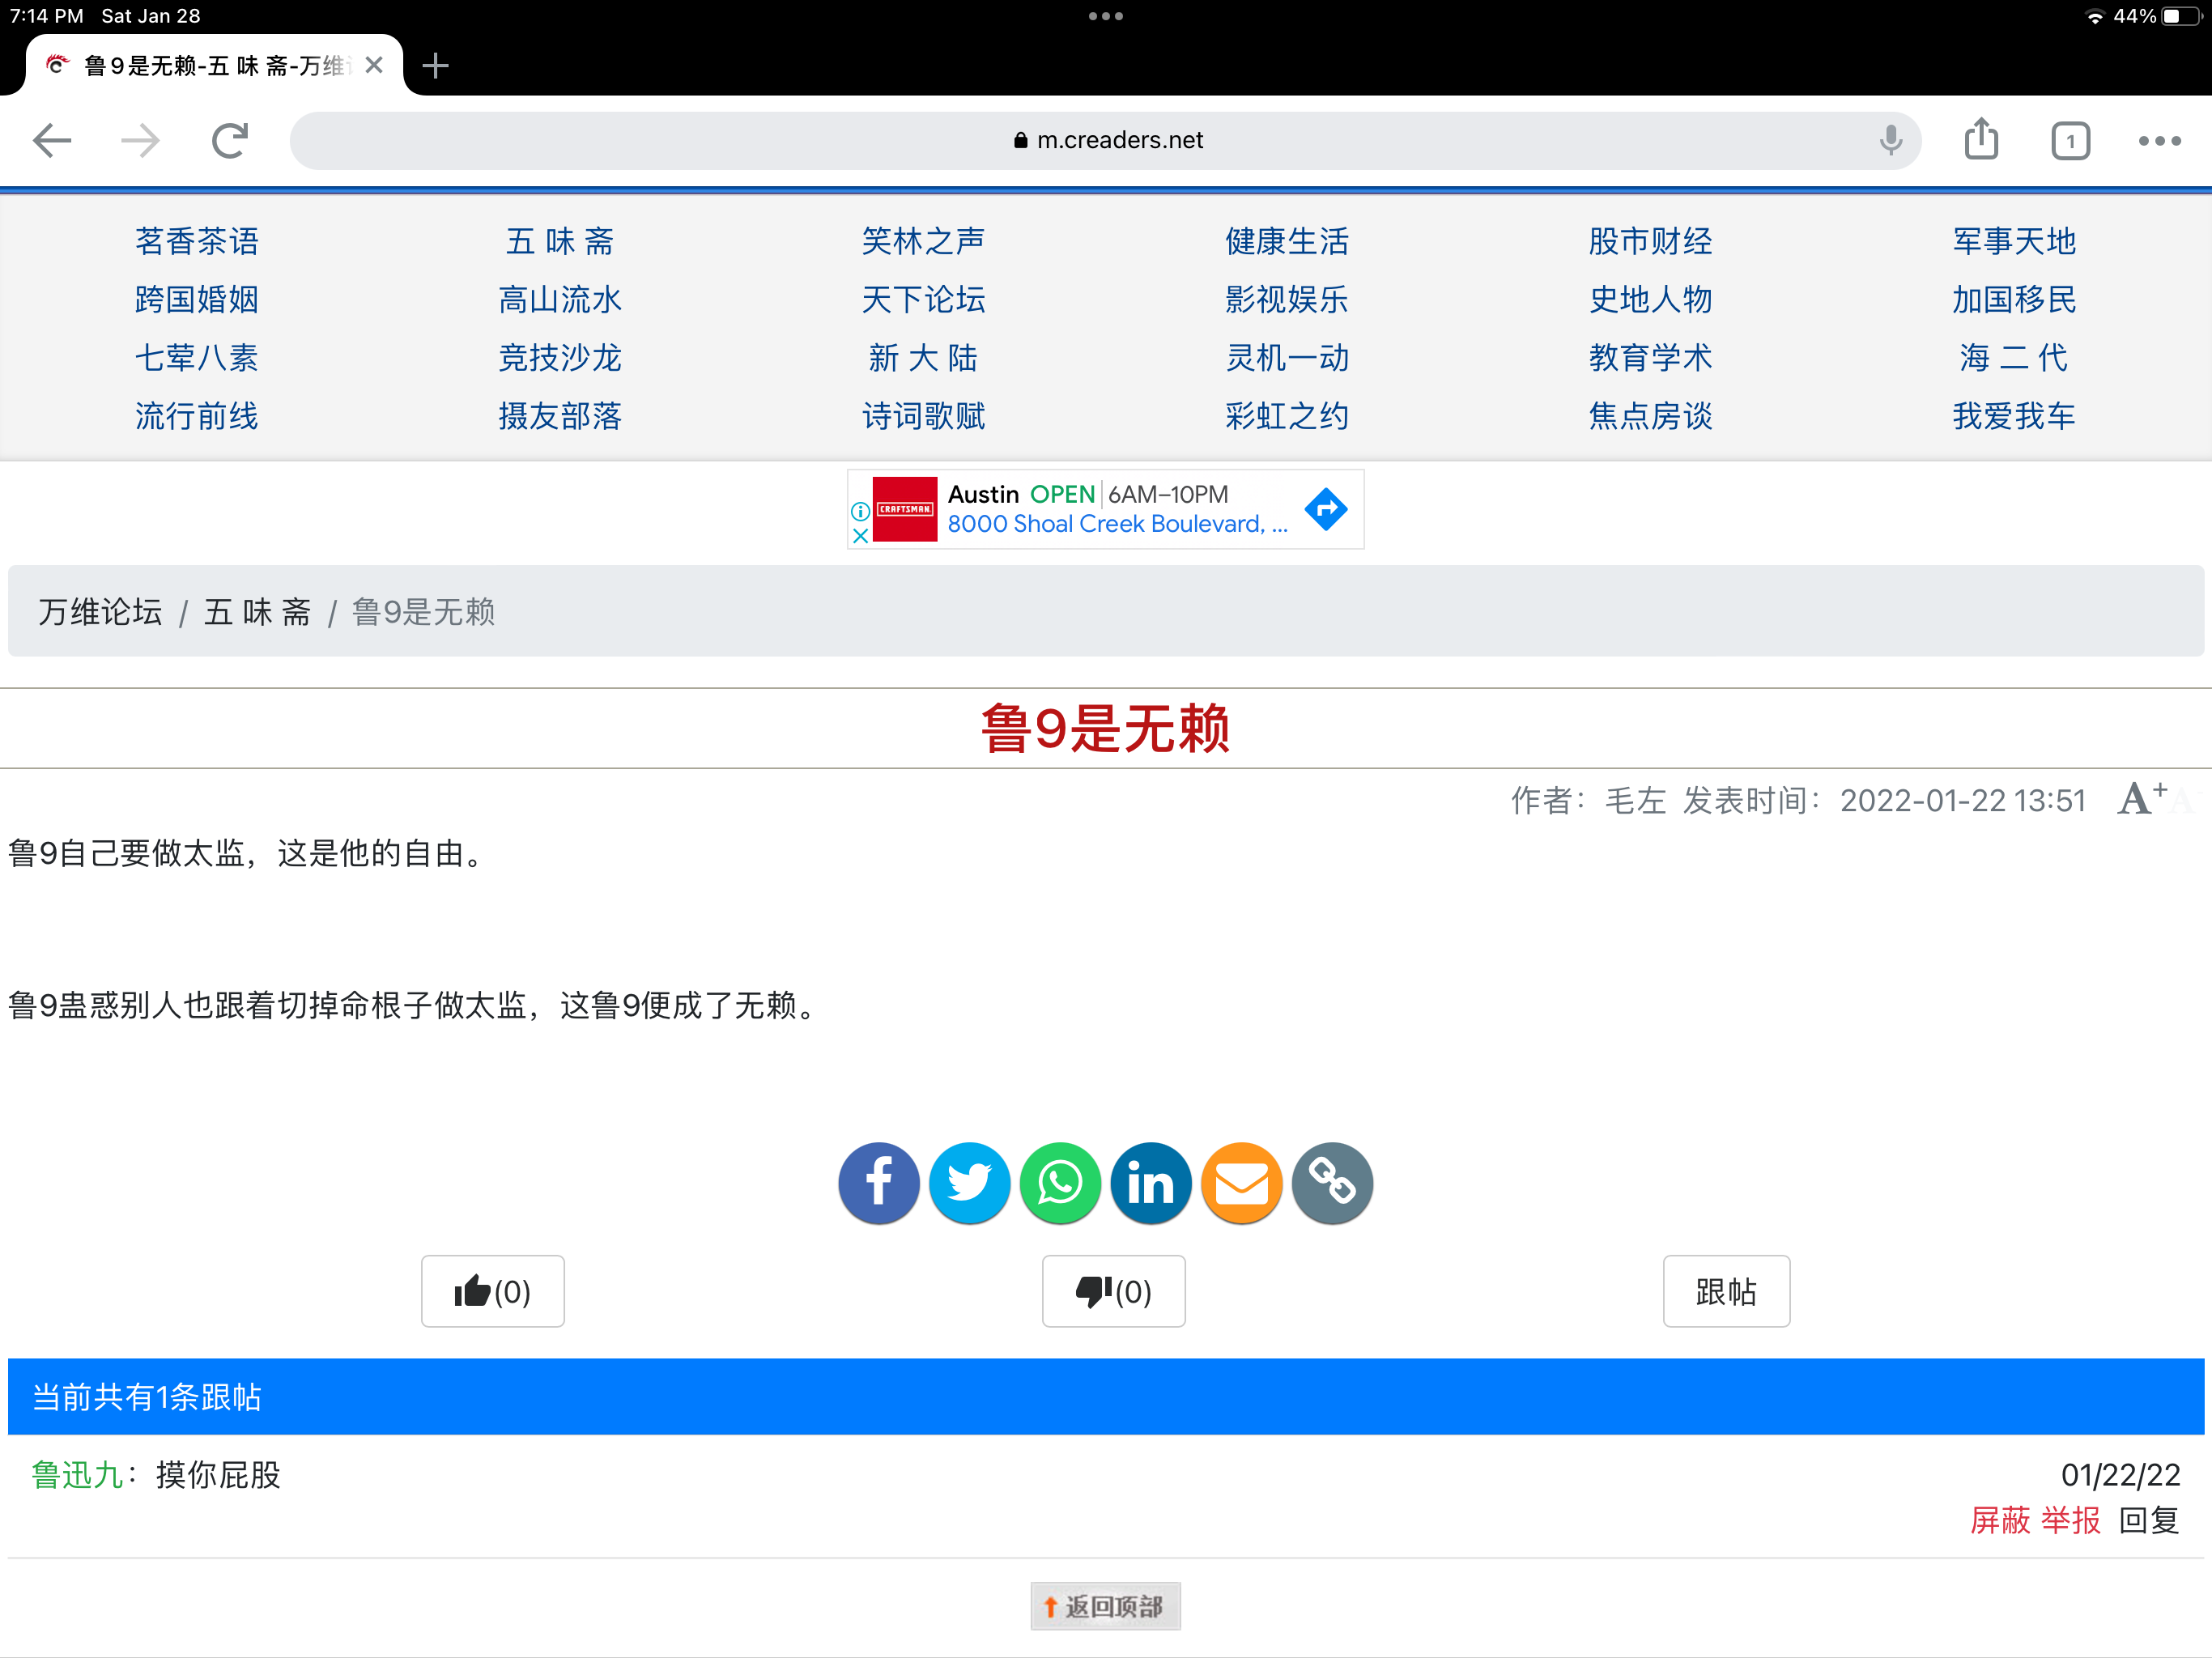Open the 诗词歌赋 forum link
Image resolution: width=2212 pixels, height=1658 pixels.
tap(923, 415)
